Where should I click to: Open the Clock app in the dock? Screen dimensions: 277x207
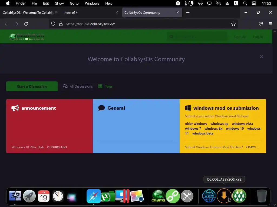pyautogui.click(x=58, y=196)
